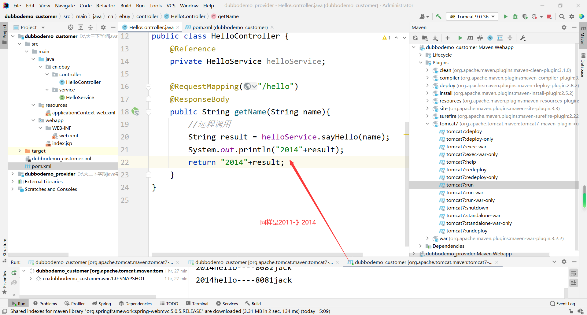Screen dimensions: 587x315
Task: Open Database side tool window
Action: coord(583,65)
